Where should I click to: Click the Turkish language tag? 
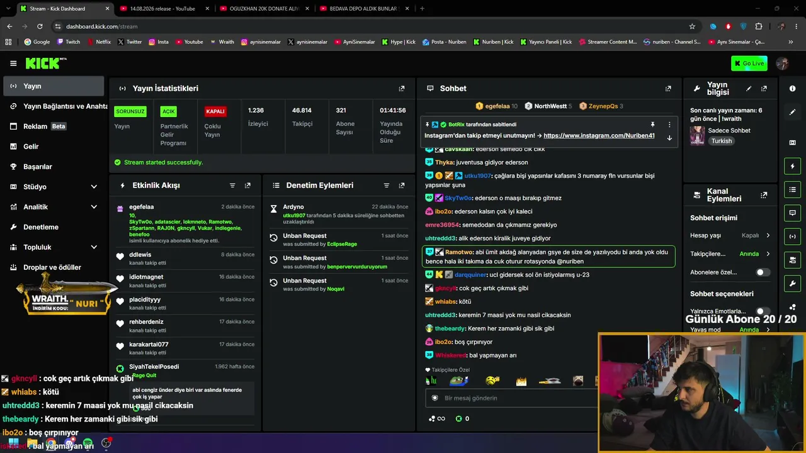[x=722, y=141]
